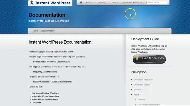This screenshot has height=106, width=190.
Task: Open the Changelog link
Action: [x=36, y=102]
